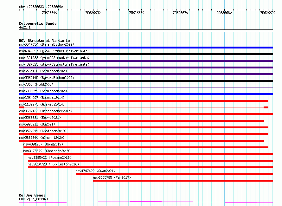Click the red bar under nsv5998211

tap(144, 127)
